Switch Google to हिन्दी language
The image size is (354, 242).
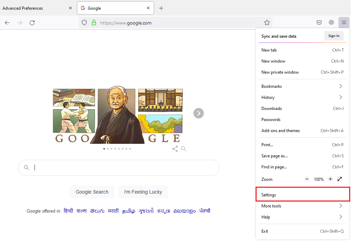[68, 211]
